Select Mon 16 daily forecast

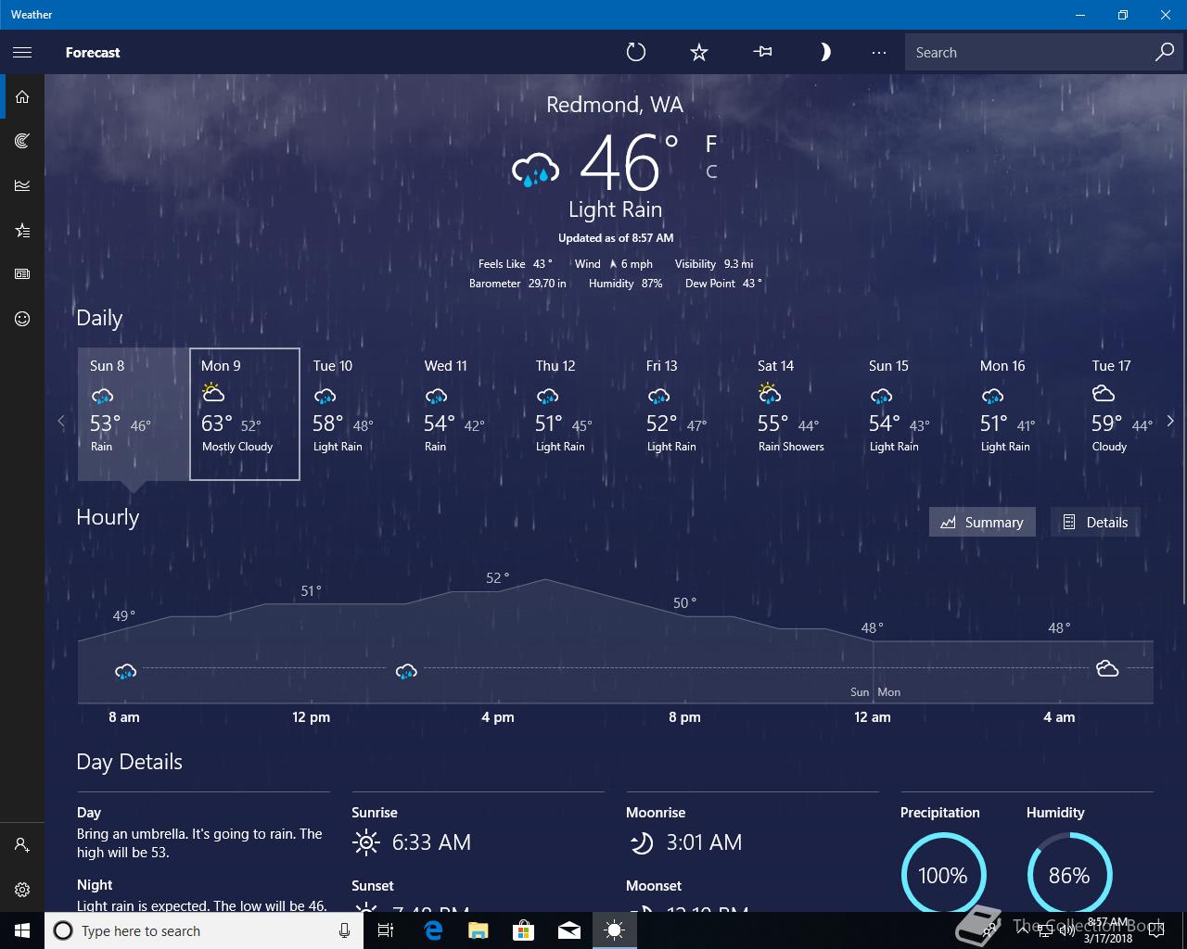1024,414
